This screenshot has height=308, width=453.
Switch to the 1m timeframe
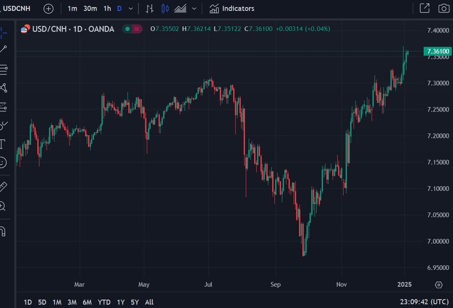tap(72, 9)
